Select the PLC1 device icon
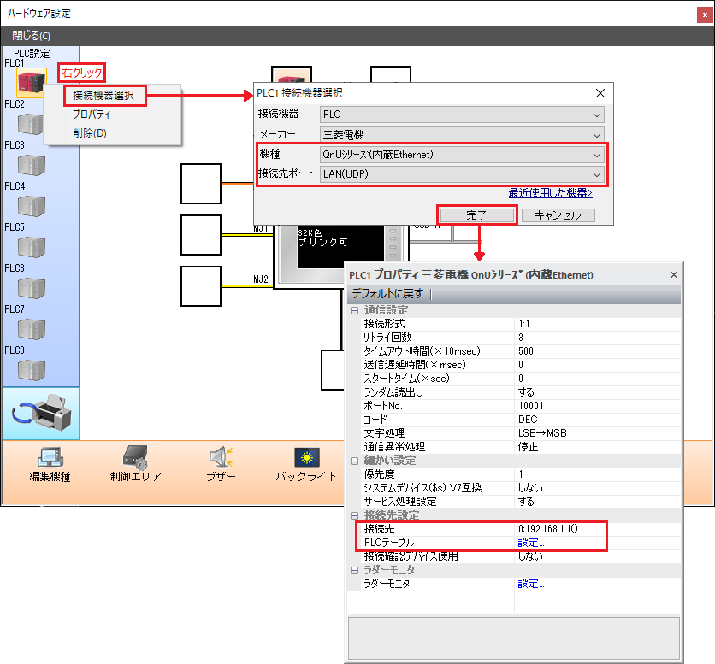The width and height of the screenshot is (715, 664). 31,83
